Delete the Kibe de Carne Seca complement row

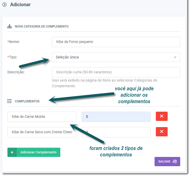[x=161, y=132]
